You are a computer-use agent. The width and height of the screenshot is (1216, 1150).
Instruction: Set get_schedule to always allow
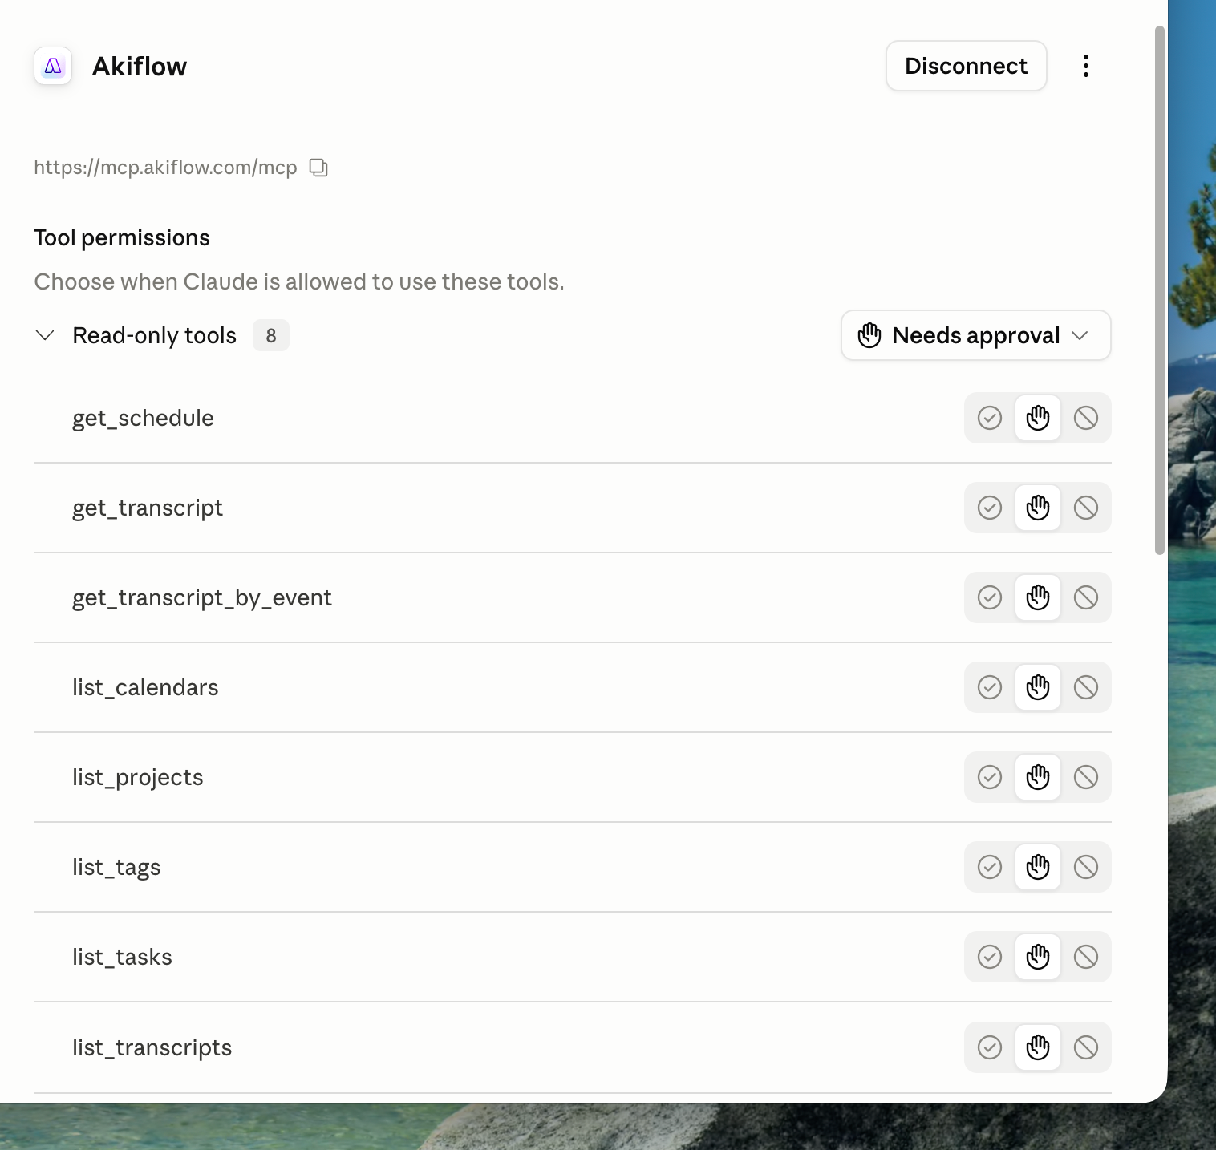(990, 418)
